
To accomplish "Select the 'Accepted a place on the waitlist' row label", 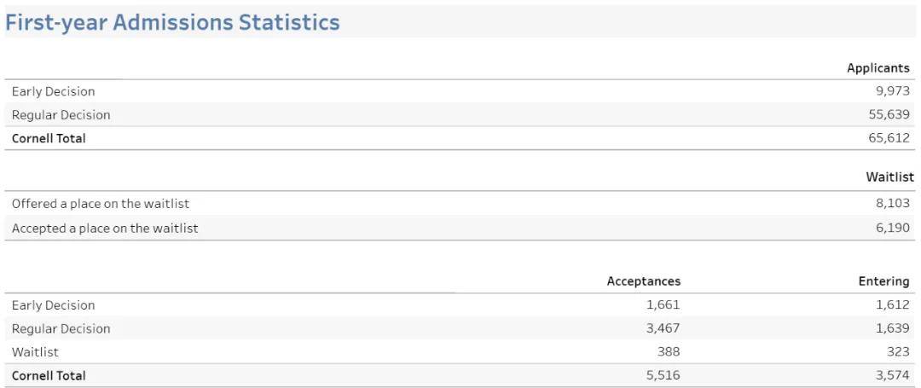I will [105, 228].
